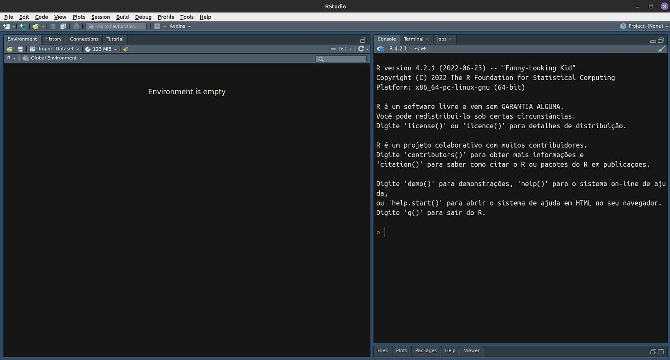The image size is (670, 360).
Task: Click the broom icon to clear Console
Action: tap(662, 49)
